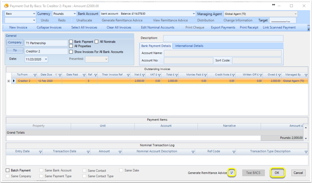The image size is (312, 183).
Task: Open the Presented date dropdown
Action: point(106,59)
